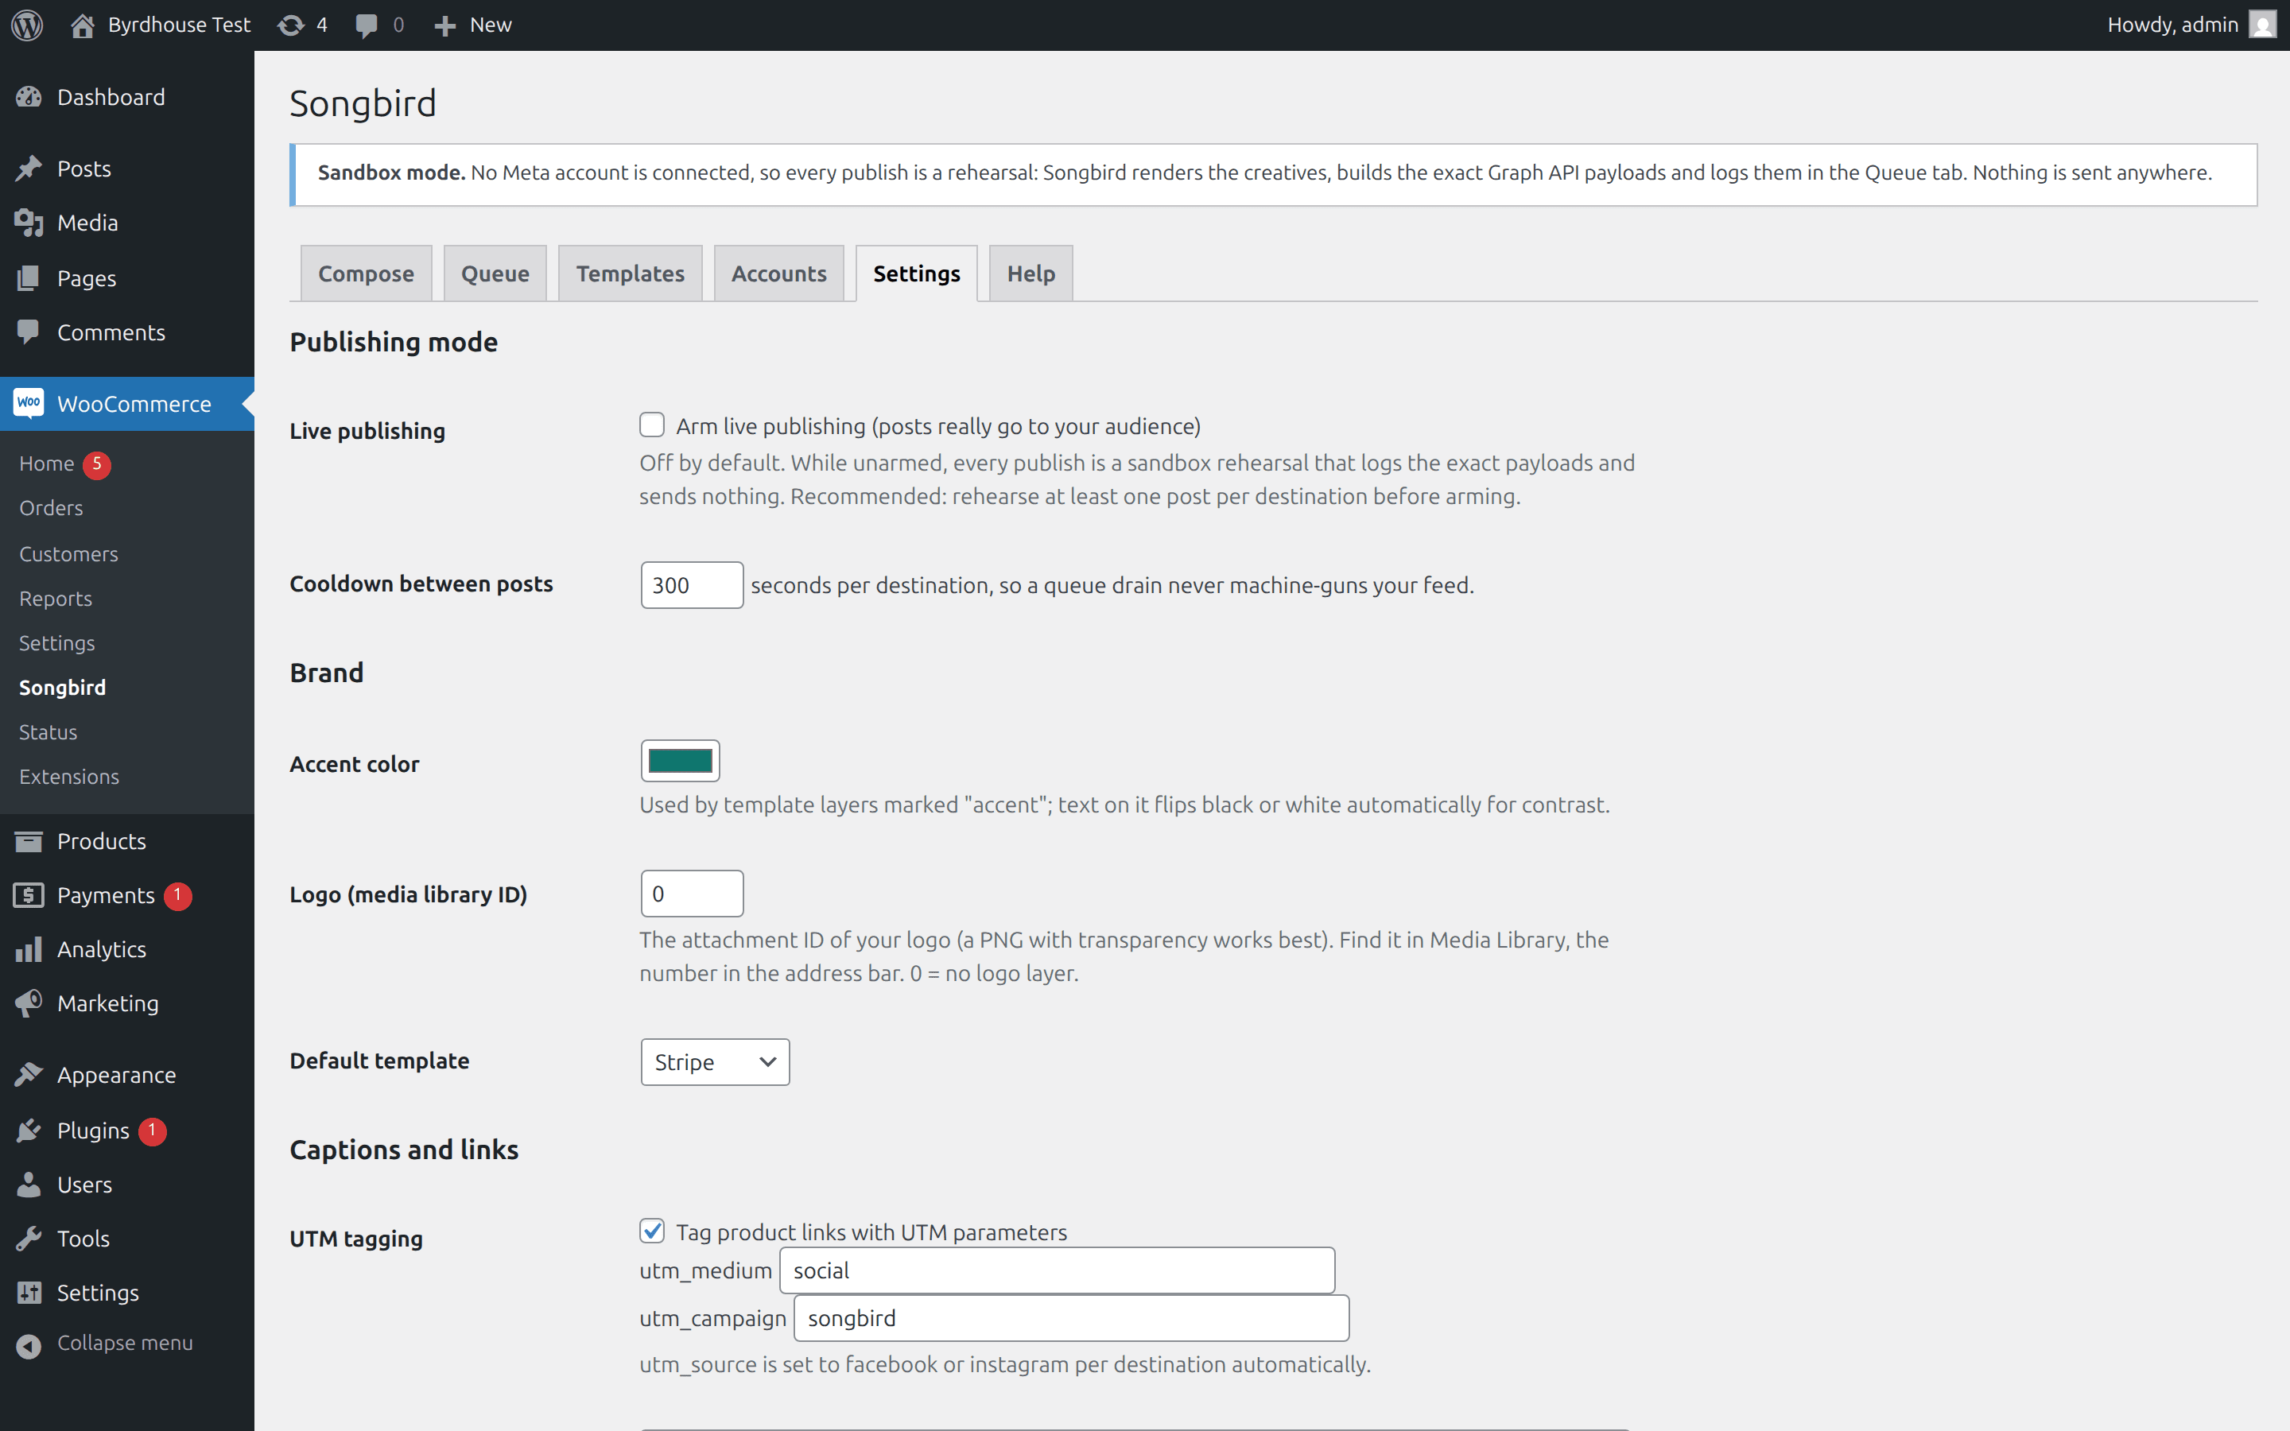
Task: Switch to the Queue tab
Action: 495,273
